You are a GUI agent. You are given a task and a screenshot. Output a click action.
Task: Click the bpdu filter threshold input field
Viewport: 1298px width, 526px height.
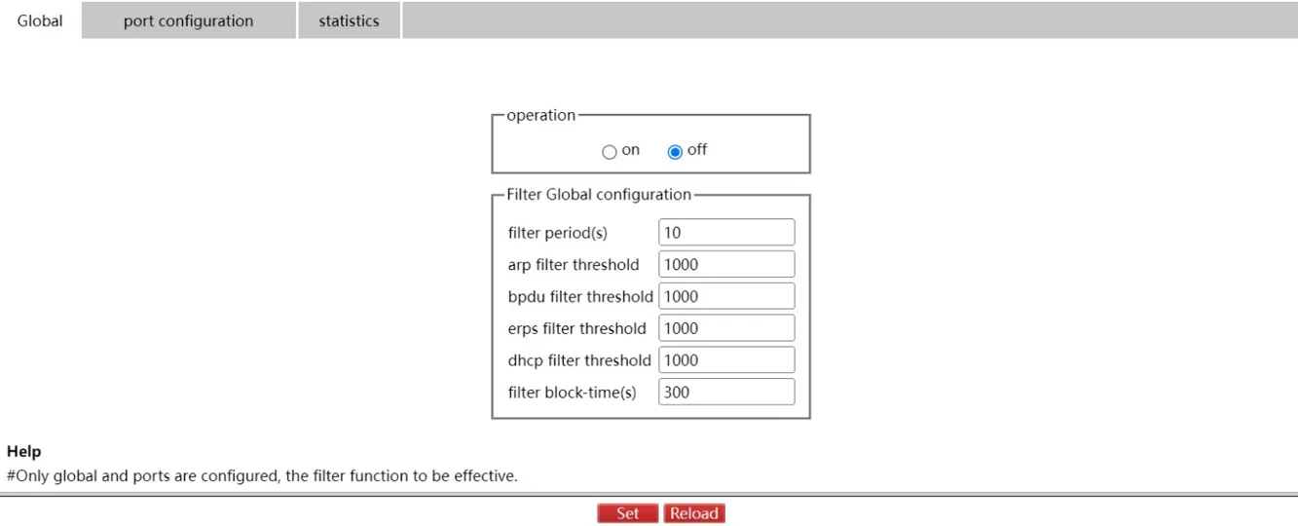coord(726,296)
